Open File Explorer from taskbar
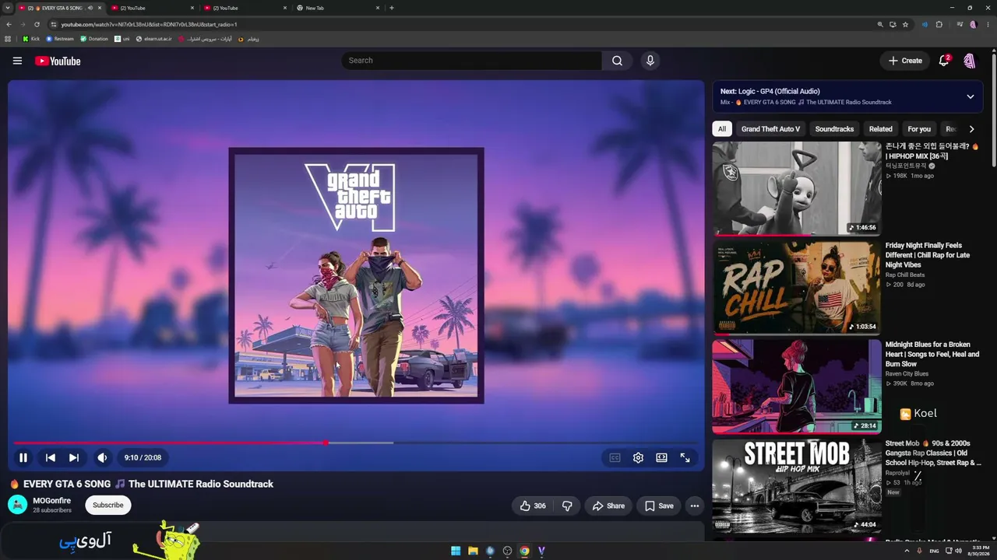 (473, 551)
